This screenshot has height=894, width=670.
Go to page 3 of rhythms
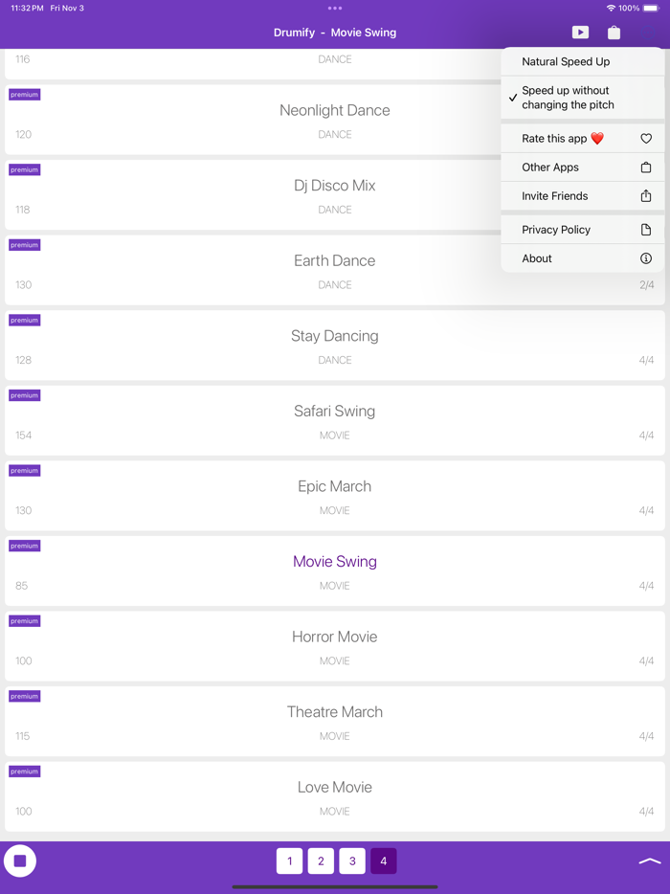[x=352, y=860]
